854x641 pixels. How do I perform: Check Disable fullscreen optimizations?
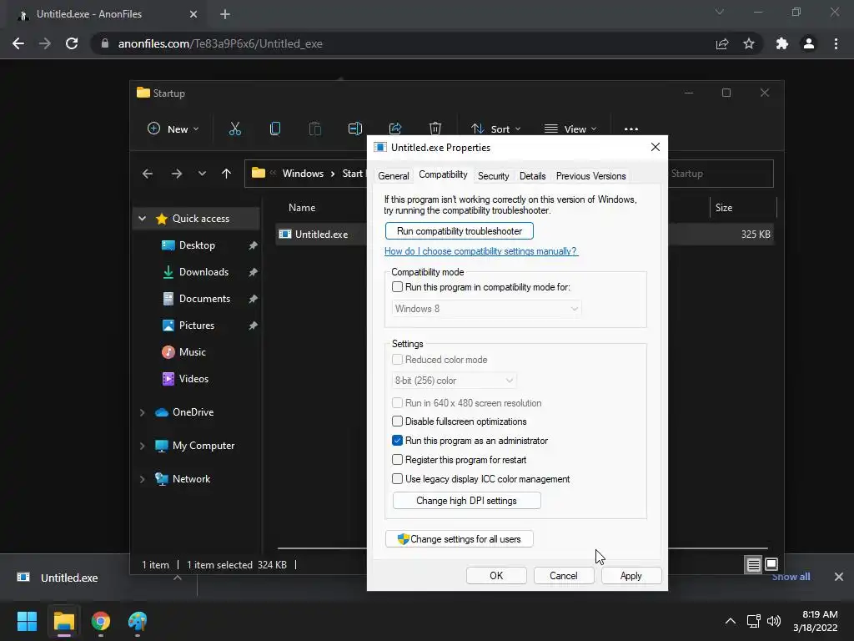tap(398, 421)
